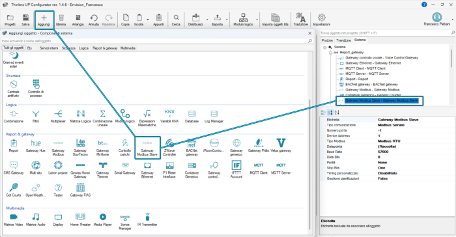Open dropdown arrow next to Modulo logico

(x=257, y=20)
